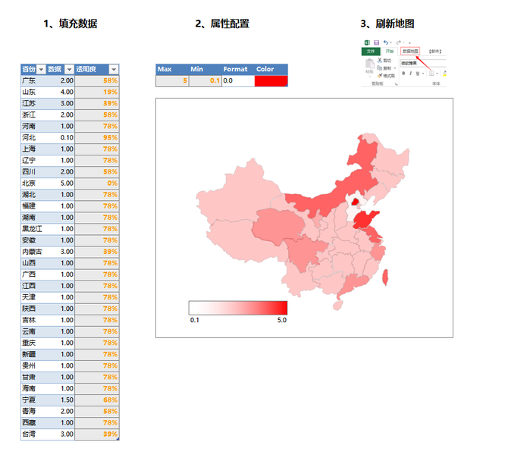Viewport: 508px width, 464px height.
Task: Select the 广东 province cell
Action: coord(33,80)
